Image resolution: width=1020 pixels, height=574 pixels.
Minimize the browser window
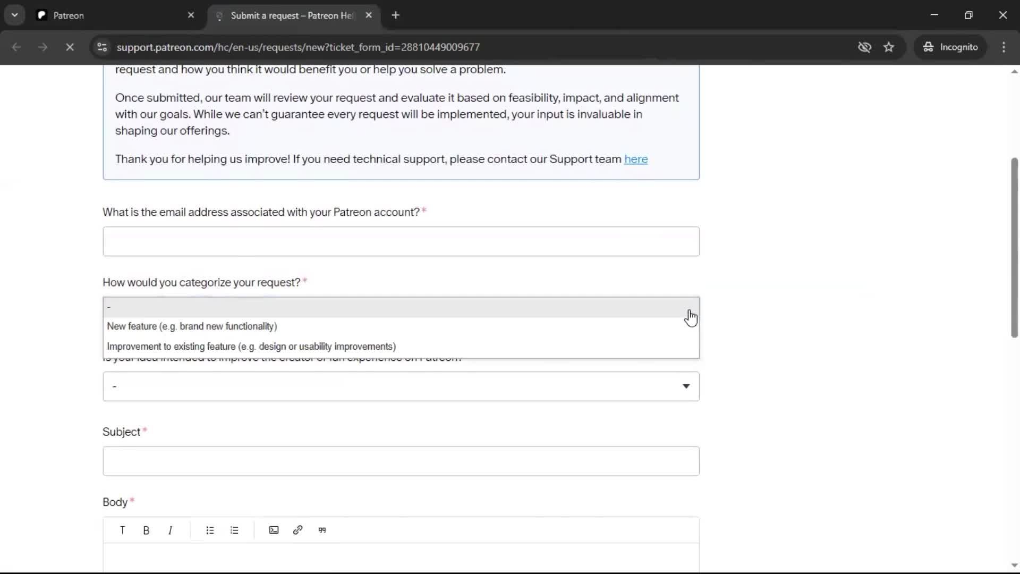pos(934,15)
